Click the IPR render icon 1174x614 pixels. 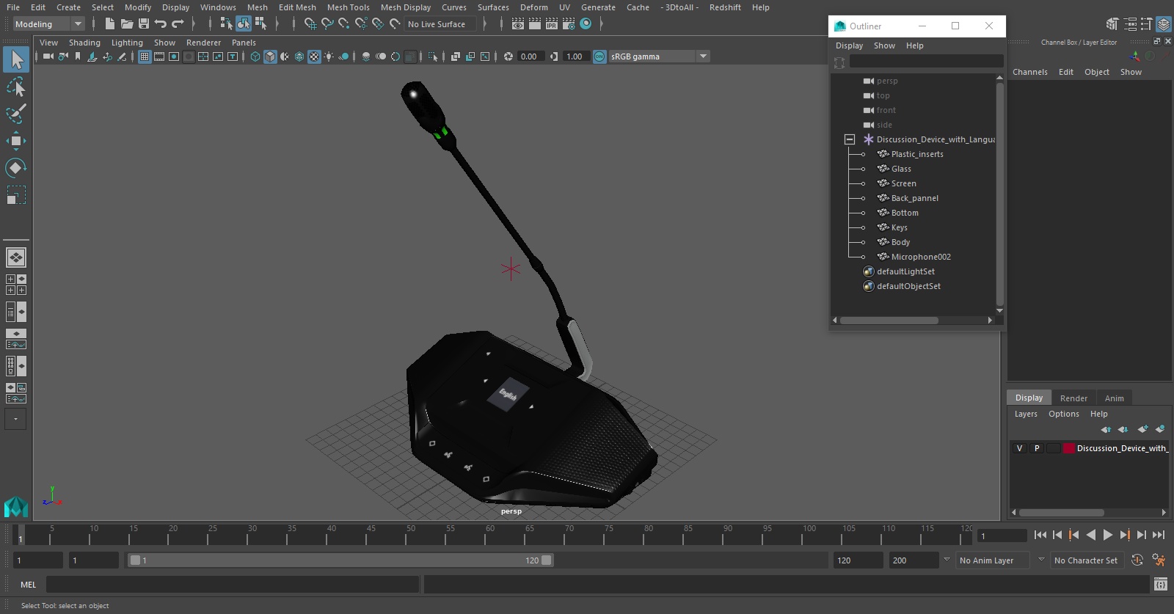[x=551, y=24]
